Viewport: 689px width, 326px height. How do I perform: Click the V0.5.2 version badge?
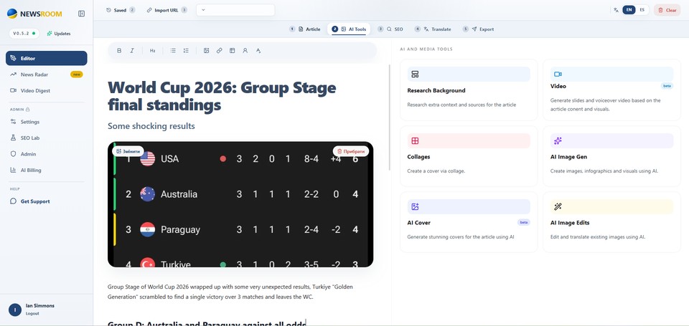(x=24, y=34)
